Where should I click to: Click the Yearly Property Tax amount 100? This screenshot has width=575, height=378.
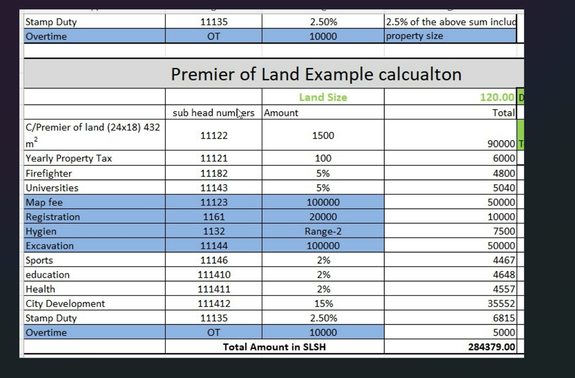click(323, 158)
